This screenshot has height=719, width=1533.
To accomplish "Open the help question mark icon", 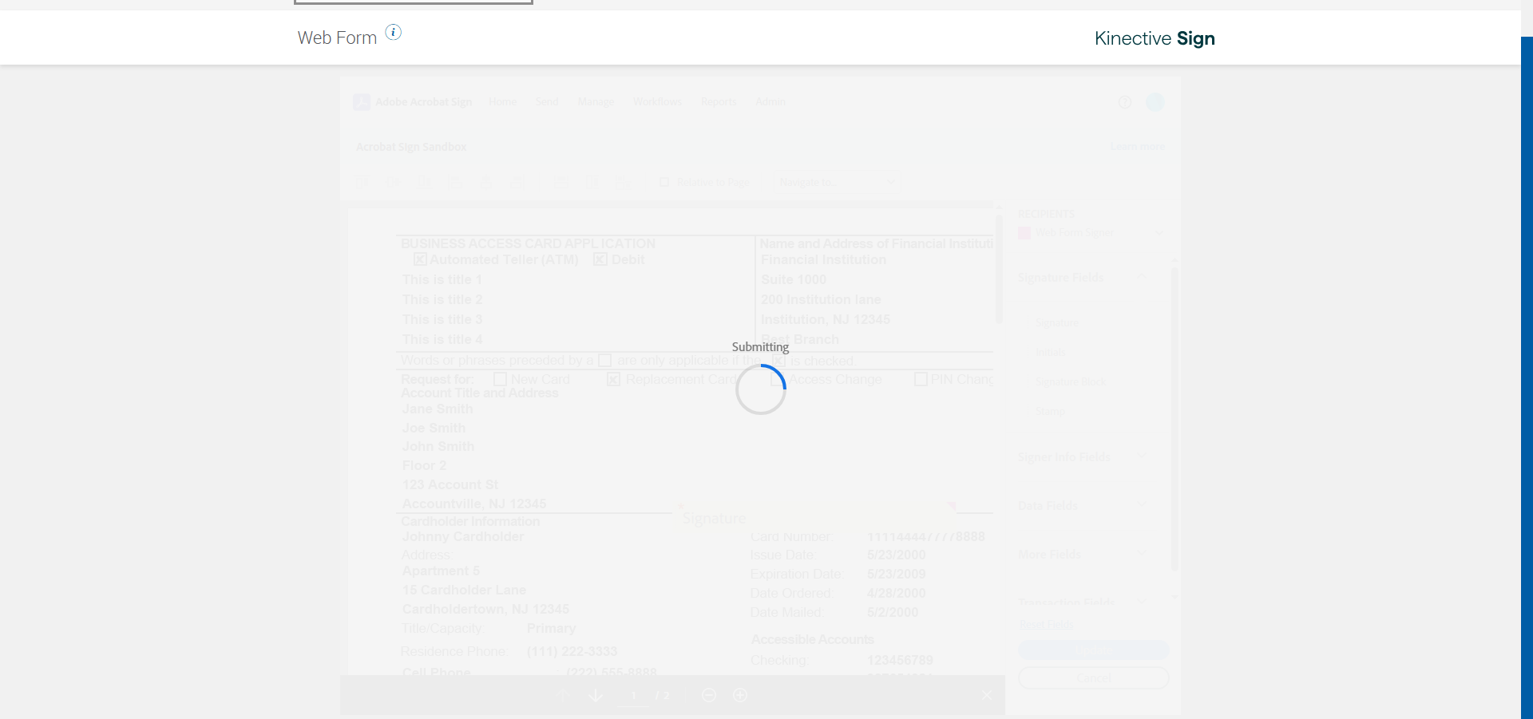I will [1125, 102].
